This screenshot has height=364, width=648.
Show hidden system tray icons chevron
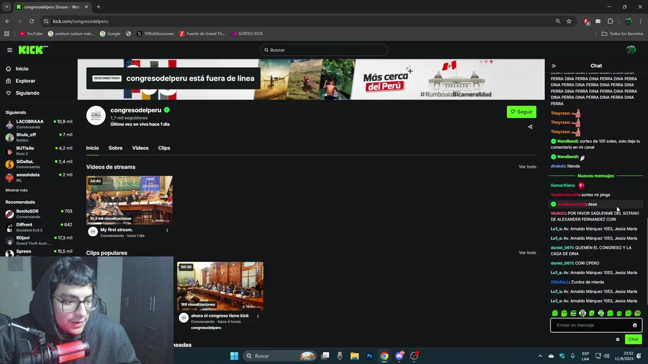point(540,356)
